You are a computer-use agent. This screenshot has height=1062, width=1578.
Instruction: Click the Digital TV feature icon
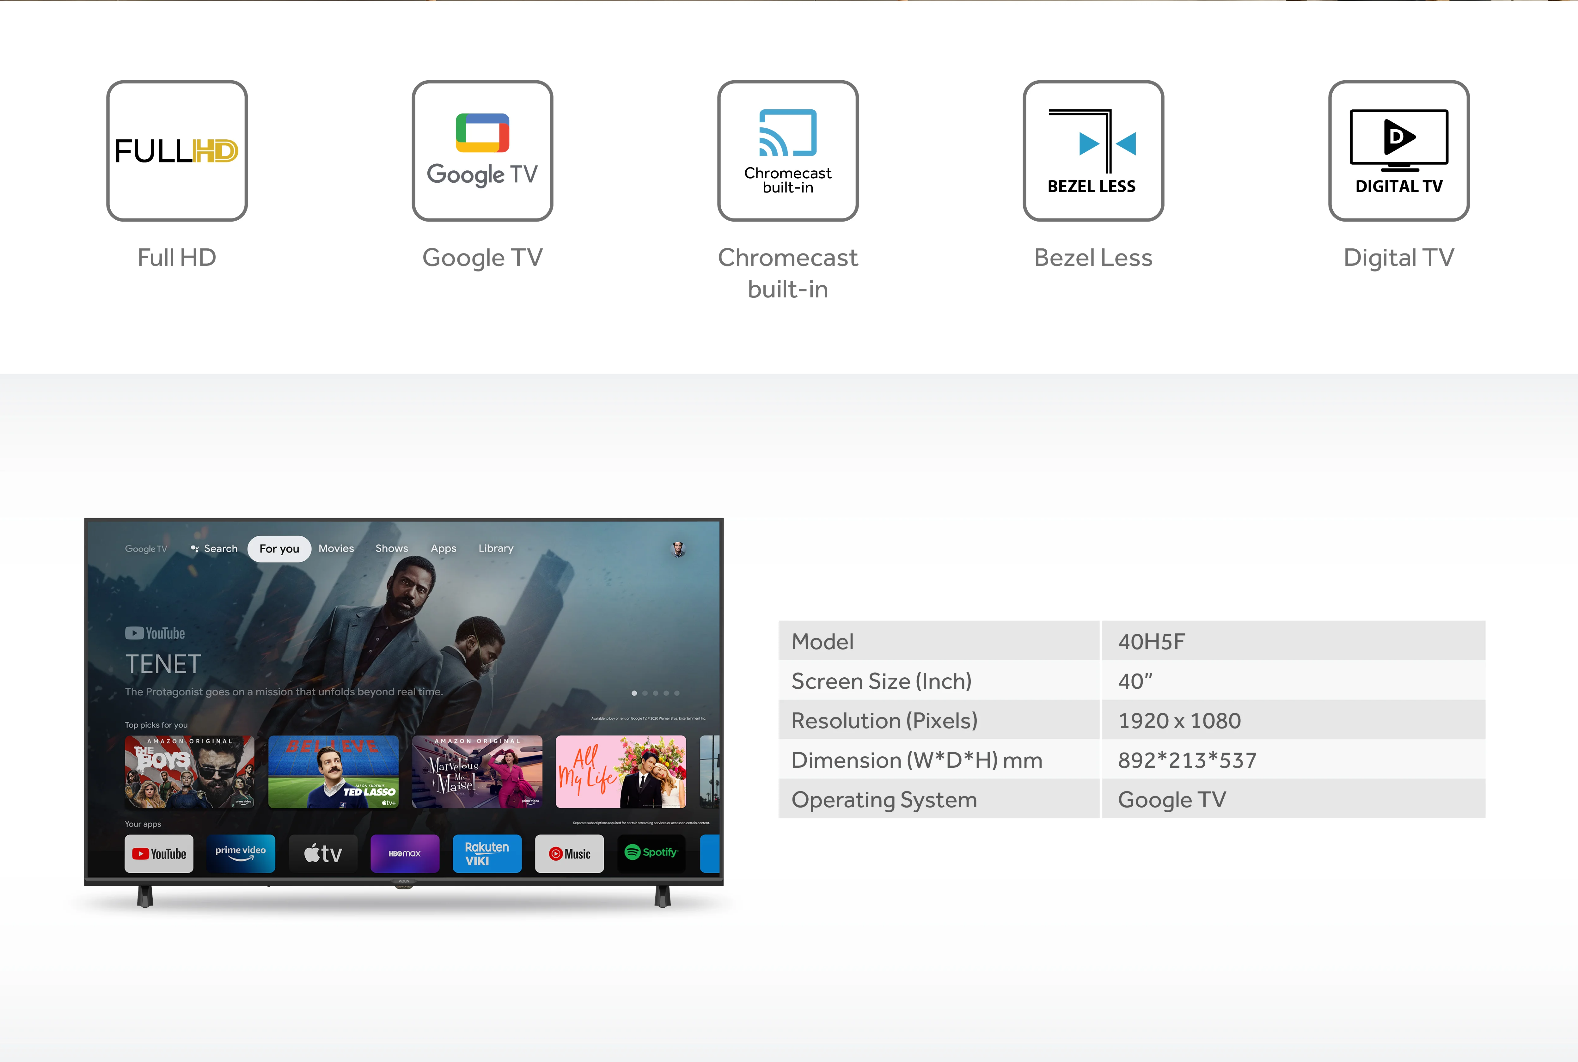[1398, 150]
